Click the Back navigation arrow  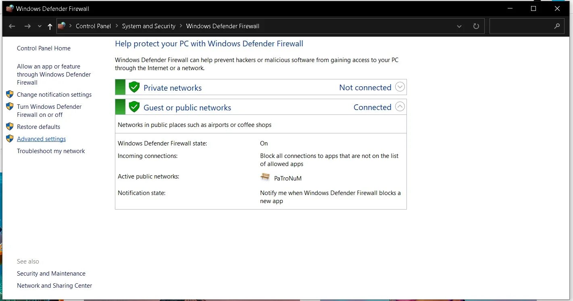pos(12,26)
